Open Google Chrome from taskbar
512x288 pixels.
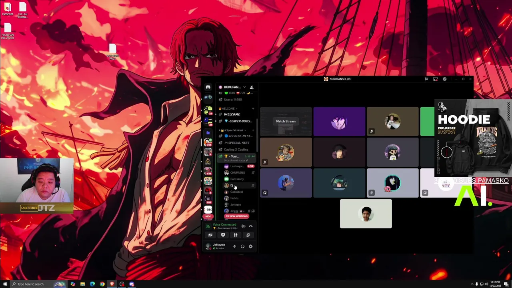tap(102, 284)
